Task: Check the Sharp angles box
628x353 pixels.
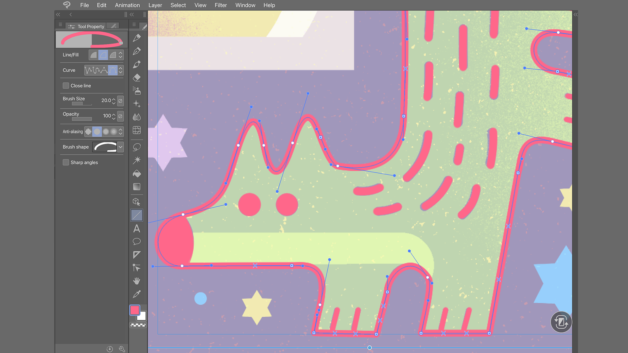Action: click(x=66, y=162)
